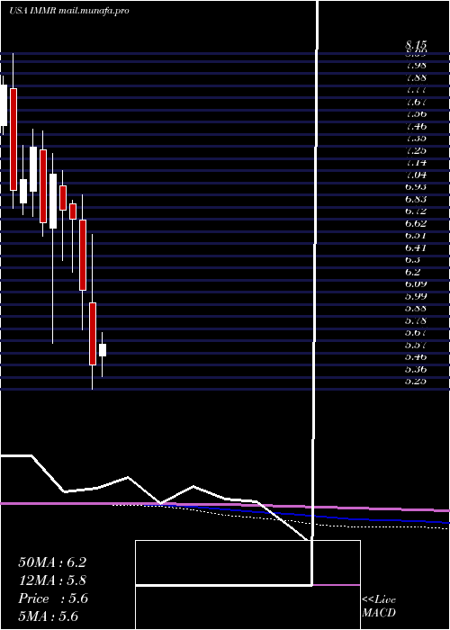
Task: Click the 50MA : 6.2 legend entry
Action: point(52,562)
